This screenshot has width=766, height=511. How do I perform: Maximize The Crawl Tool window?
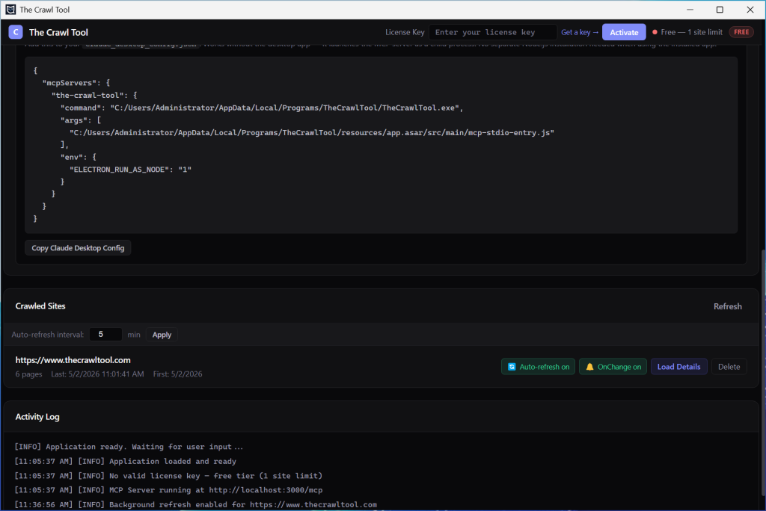[720, 10]
